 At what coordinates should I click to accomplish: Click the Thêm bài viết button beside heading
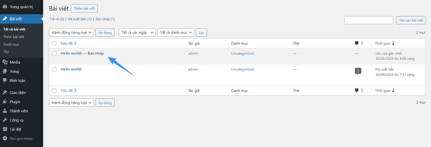pos(84,8)
